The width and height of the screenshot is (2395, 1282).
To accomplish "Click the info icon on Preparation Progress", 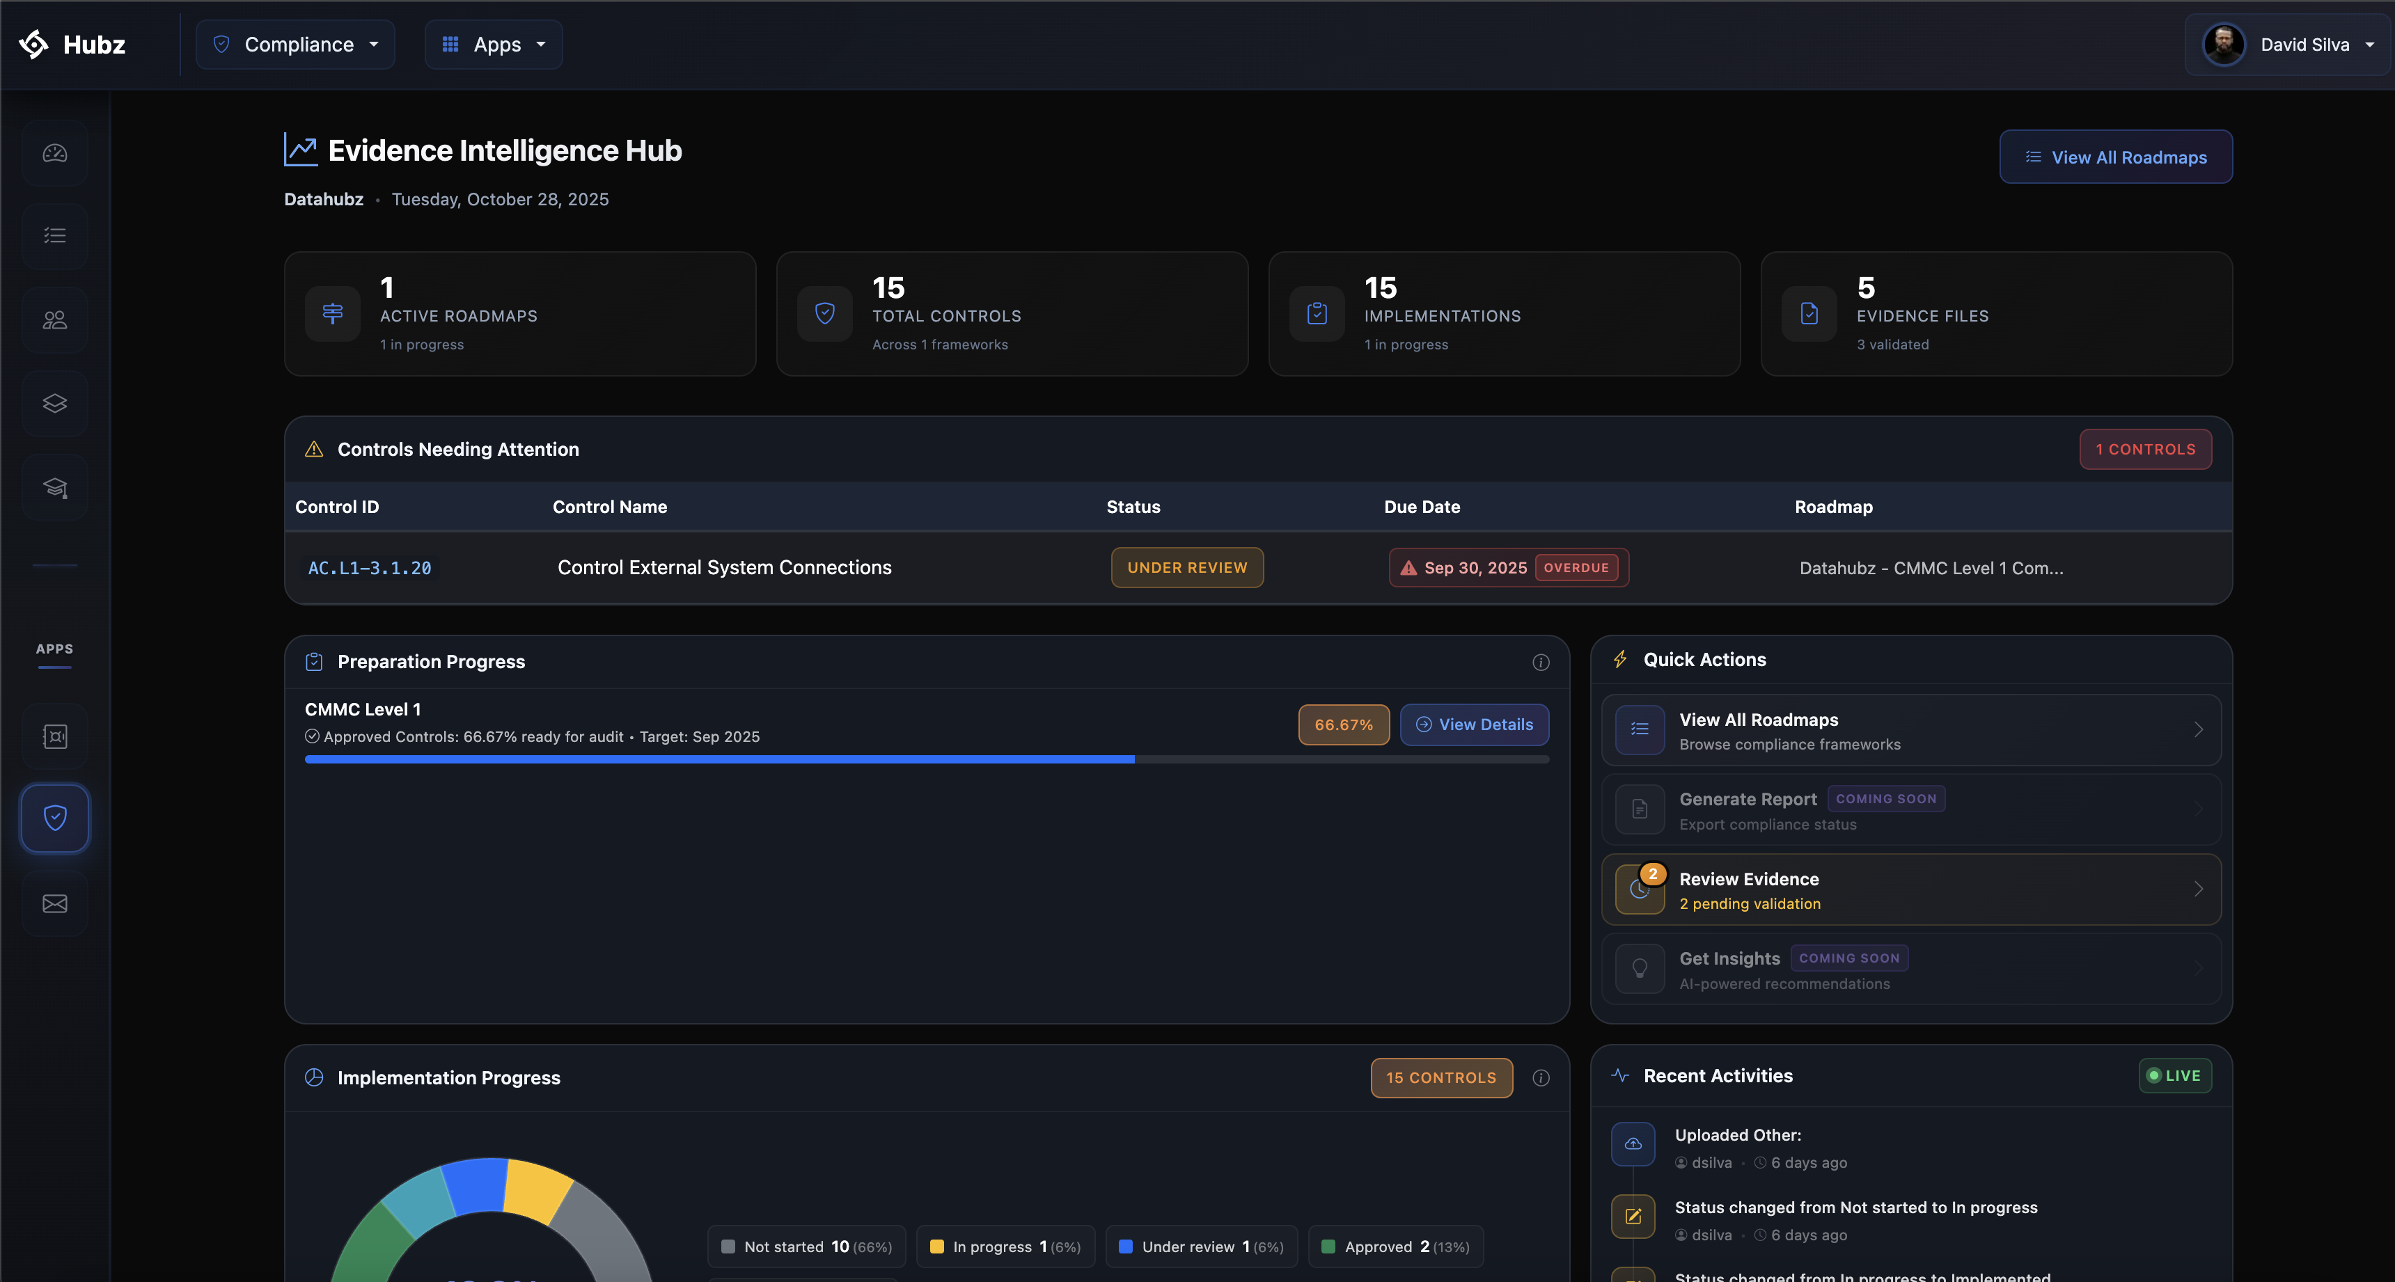I will 1541,662.
